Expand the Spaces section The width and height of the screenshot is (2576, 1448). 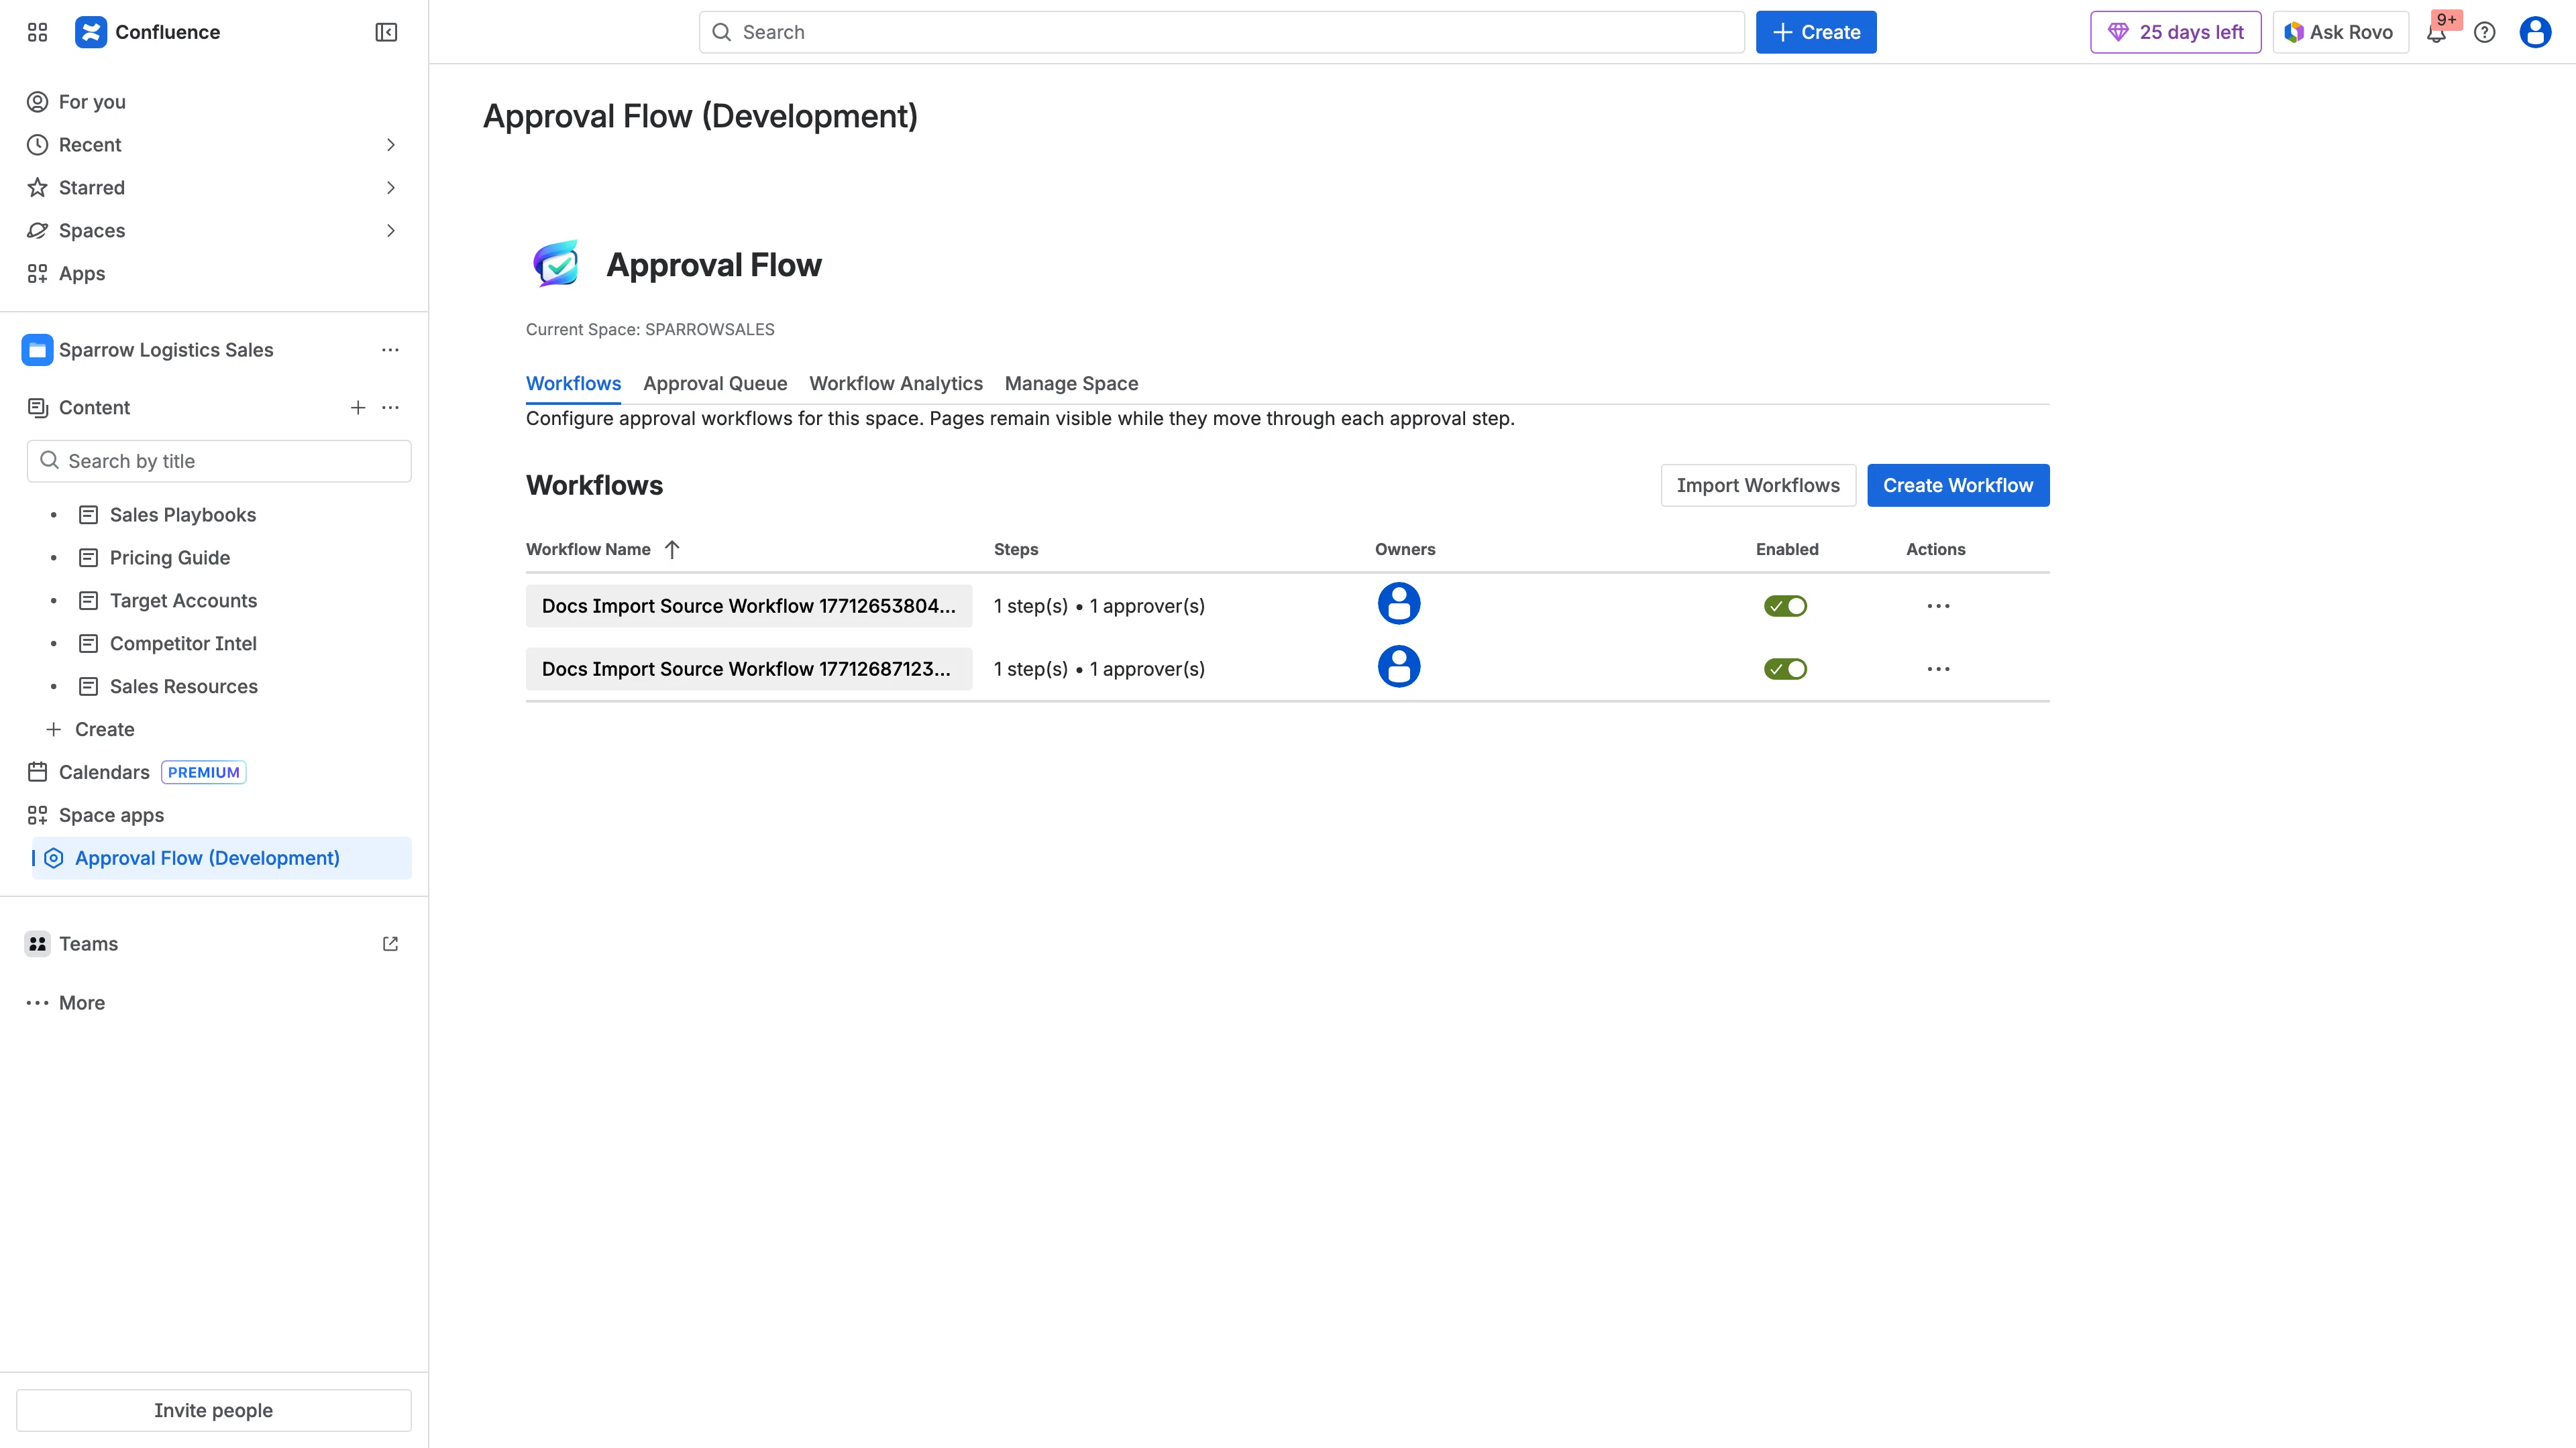point(390,230)
